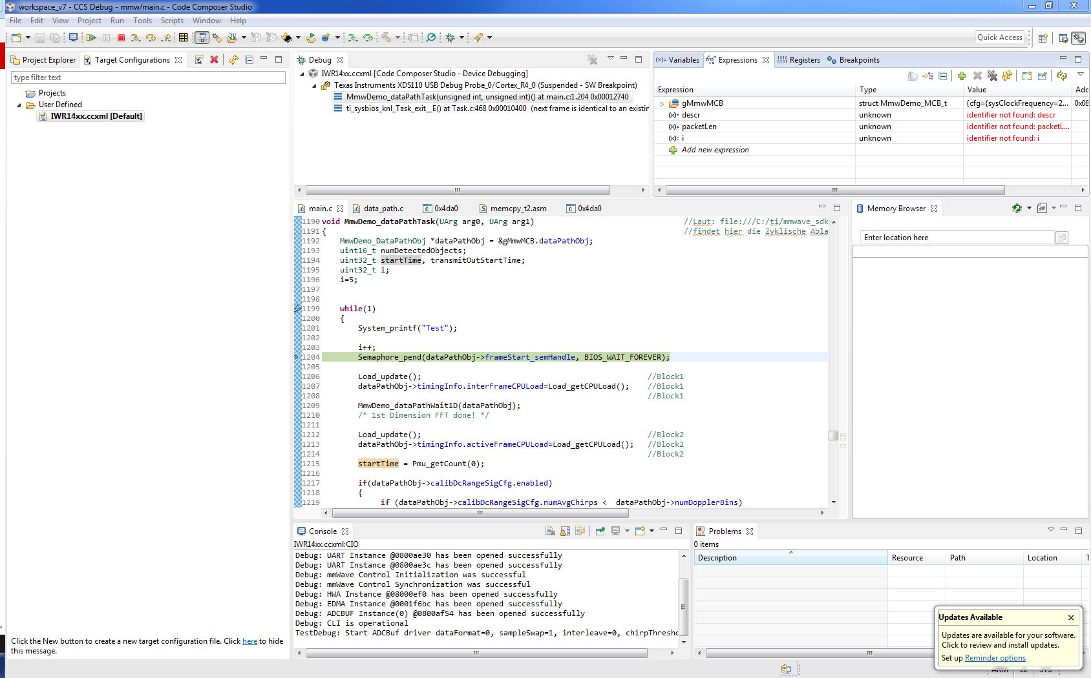Open the Build hammer dropdown arrow

(x=397, y=38)
